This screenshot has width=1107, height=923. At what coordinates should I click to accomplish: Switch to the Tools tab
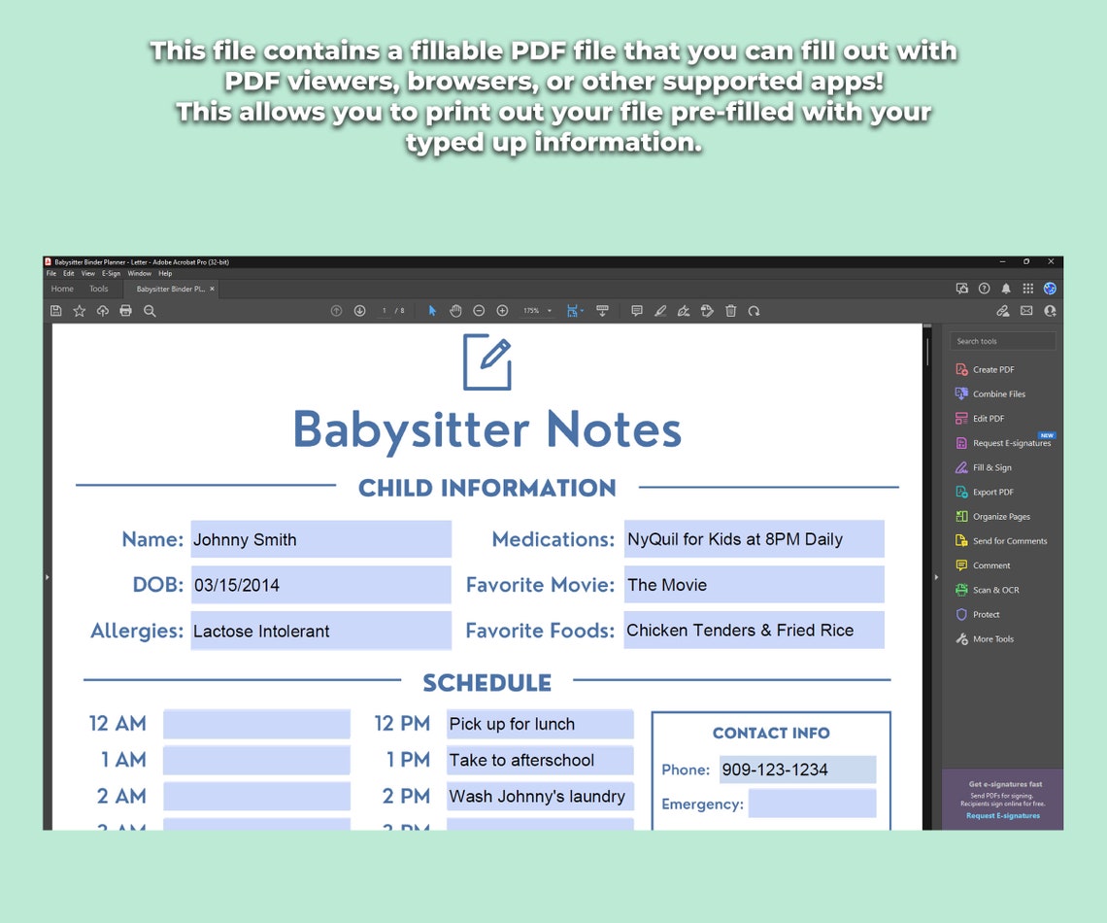click(98, 289)
